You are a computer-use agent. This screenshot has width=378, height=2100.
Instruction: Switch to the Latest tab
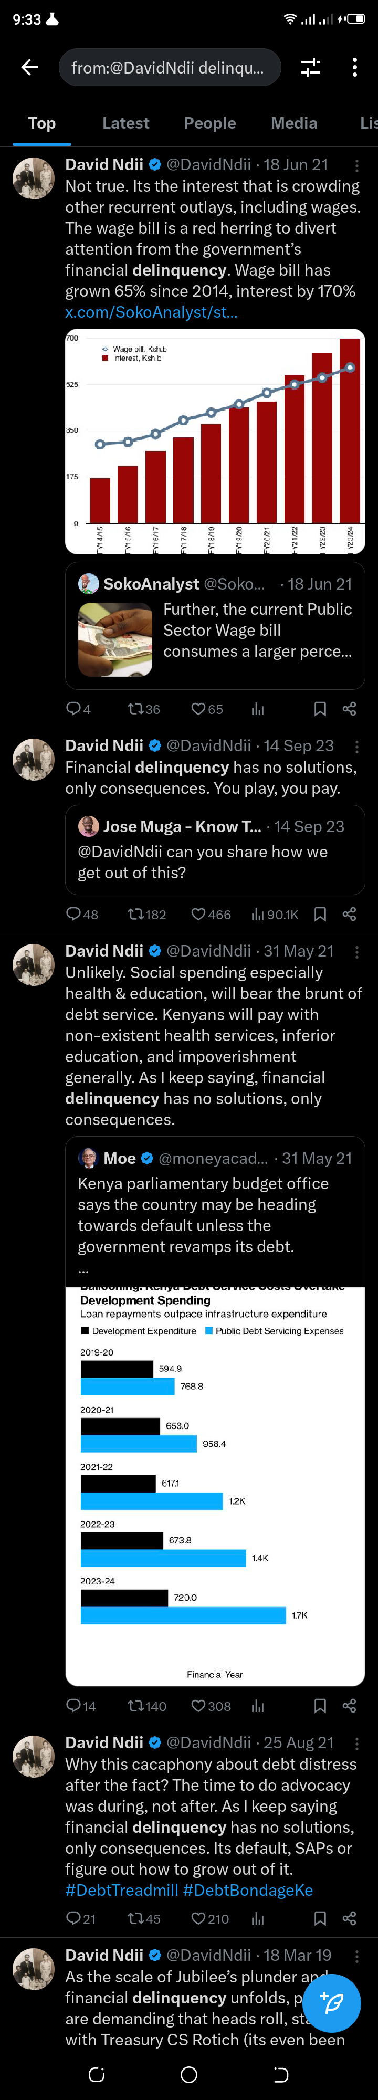(125, 123)
